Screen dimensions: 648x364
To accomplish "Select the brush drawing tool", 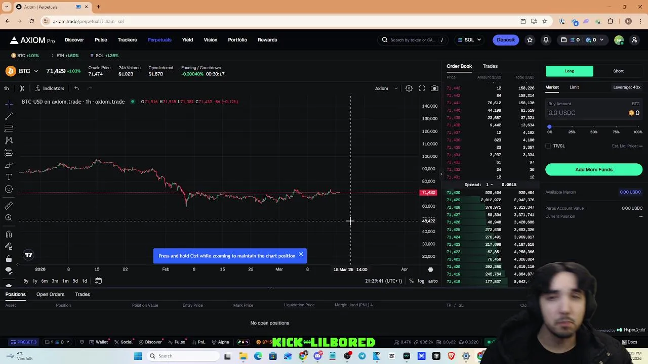I will pyautogui.click(x=9, y=165).
